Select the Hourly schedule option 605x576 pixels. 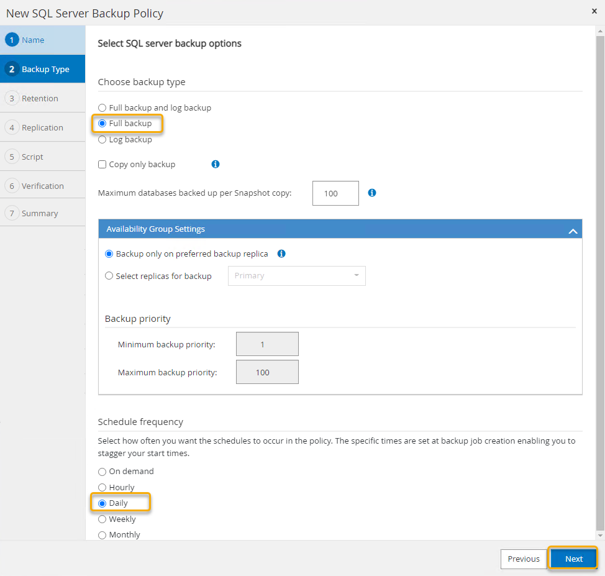(101, 487)
